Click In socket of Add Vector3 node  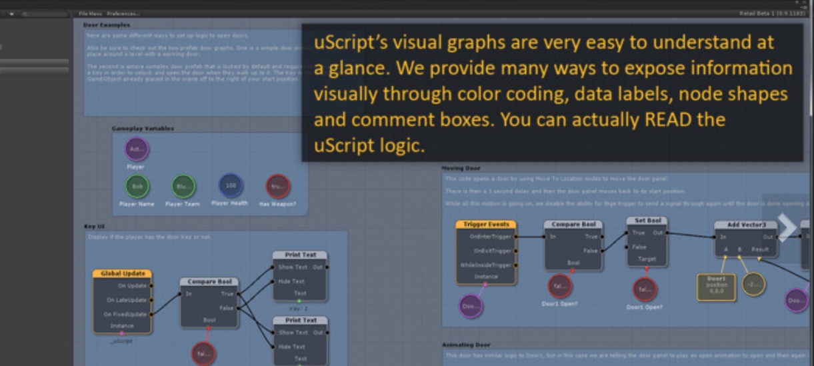(x=715, y=237)
